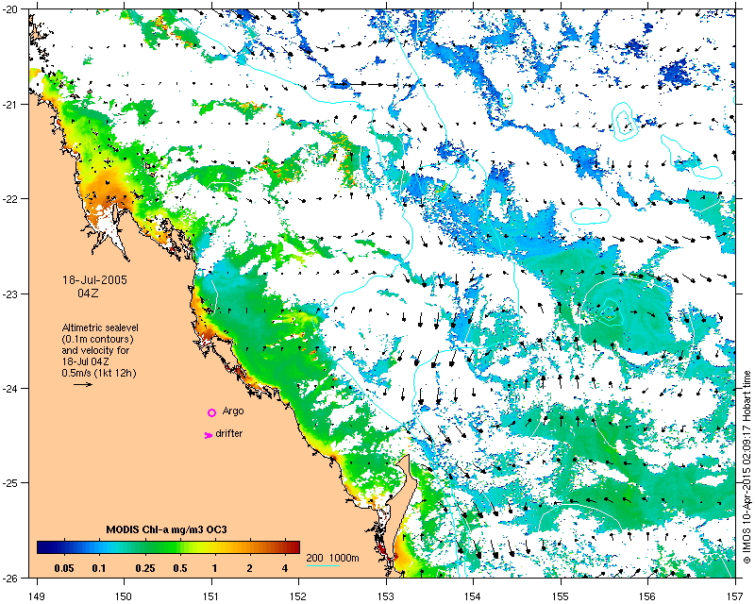The image size is (755, 604).
Task: Click the 149 longitude axis label
Action: tap(37, 596)
